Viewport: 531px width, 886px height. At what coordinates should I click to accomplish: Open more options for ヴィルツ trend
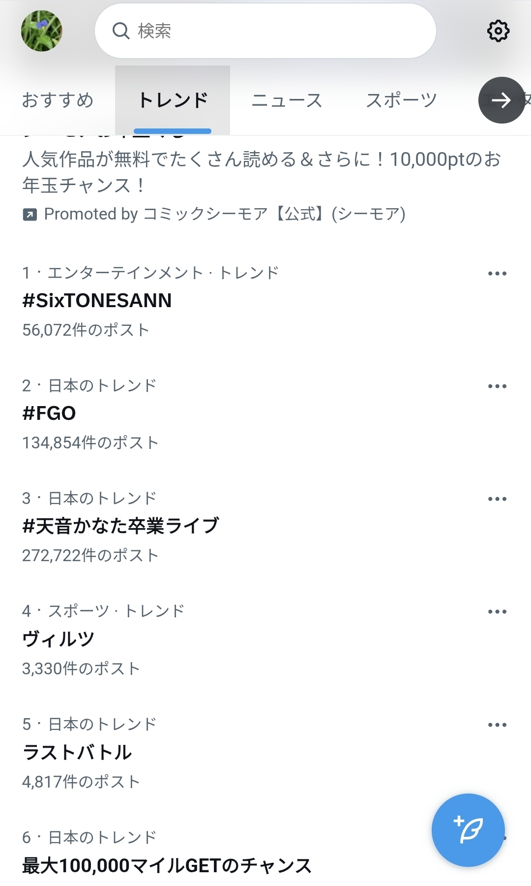497,612
